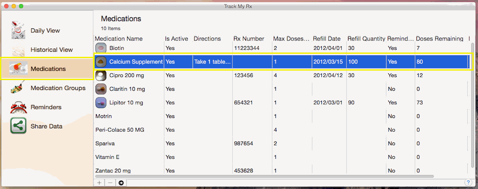Click the Medication Groups pills icon
478x189 pixels.
(x=19, y=88)
